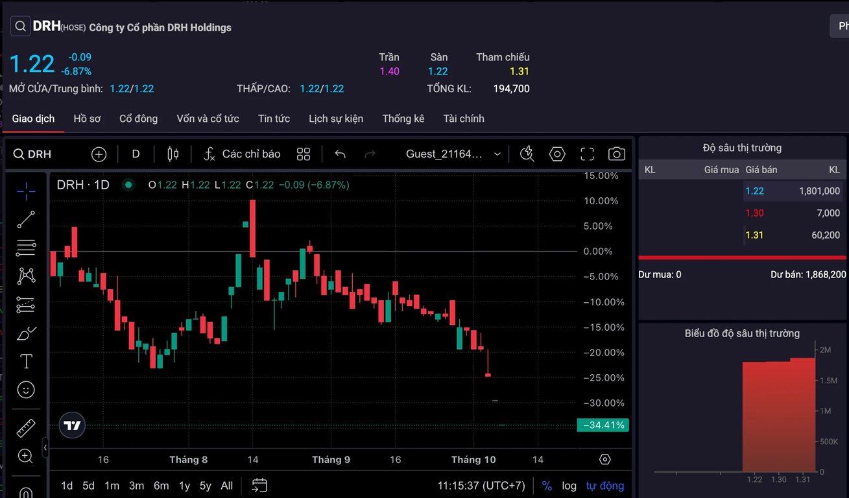Image resolution: width=849 pixels, height=498 pixels.
Task: Toggle tự động auto scale
Action: coord(605,486)
